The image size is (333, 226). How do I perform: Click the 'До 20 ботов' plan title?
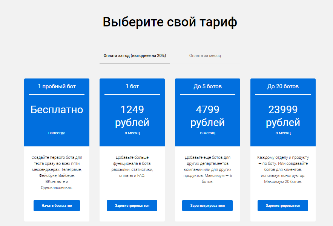click(x=283, y=86)
